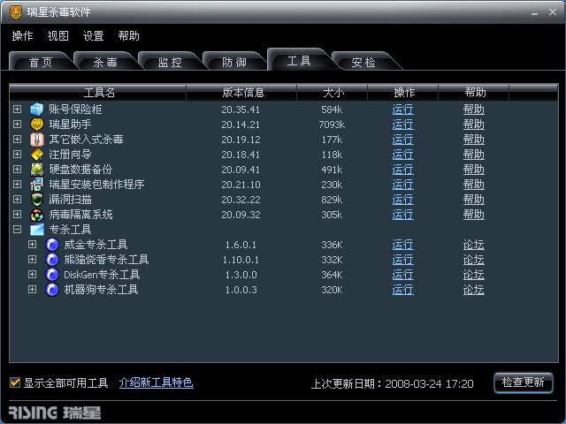This screenshot has width=566, height=424.
Task: Click the 检查更新 button
Action: [523, 382]
